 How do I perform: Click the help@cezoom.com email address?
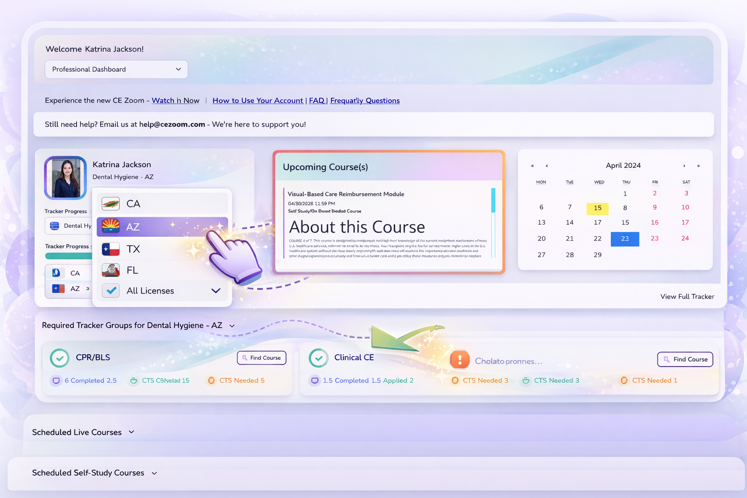[x=172, y=124]
